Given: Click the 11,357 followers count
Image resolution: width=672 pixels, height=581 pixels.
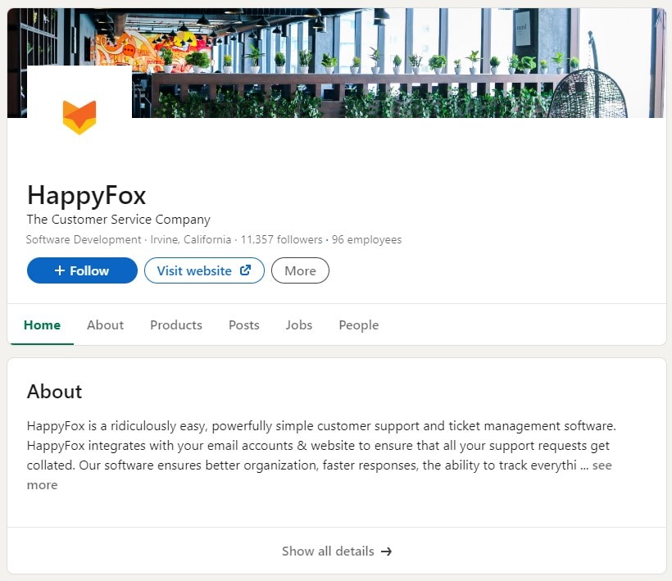Looking at the screenshot, I should click(x=281, y=240).
